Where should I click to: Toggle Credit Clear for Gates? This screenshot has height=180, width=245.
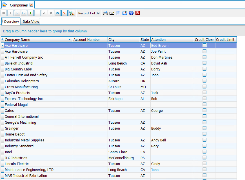click(x=204, y=110)
